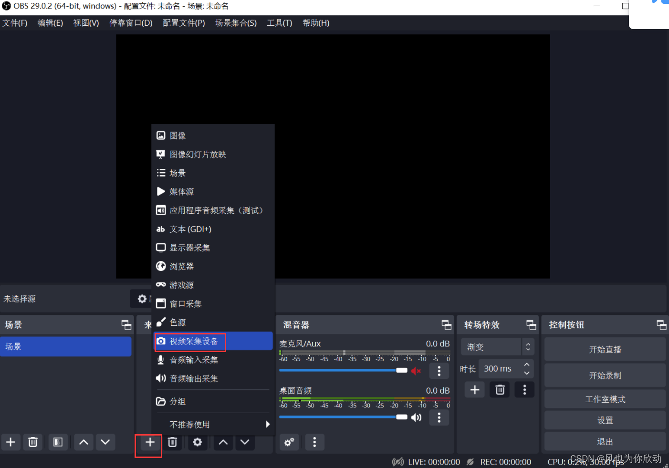
Task: Open the 工具(T) menu
Action: pos(279,23)
